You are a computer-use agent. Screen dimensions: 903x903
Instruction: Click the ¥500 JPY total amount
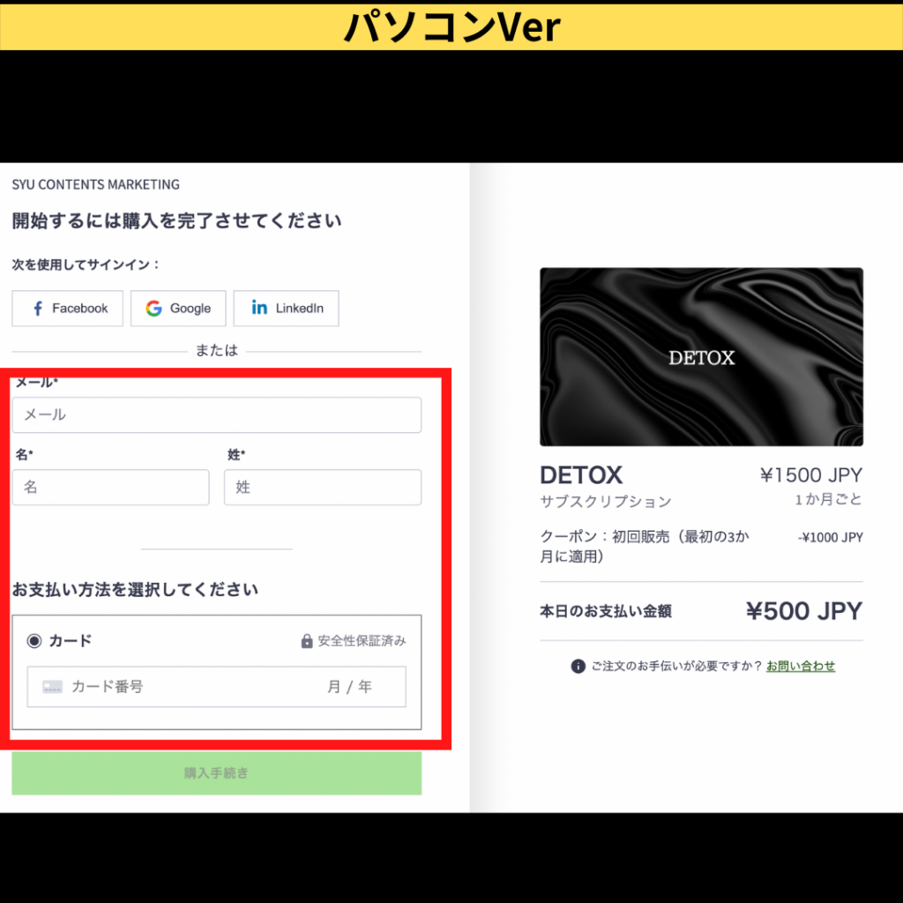(x=804, y=611)
